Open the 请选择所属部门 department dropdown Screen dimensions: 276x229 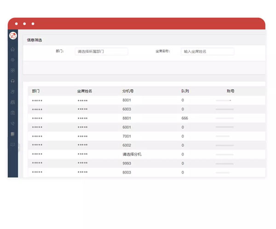point(101,52)
